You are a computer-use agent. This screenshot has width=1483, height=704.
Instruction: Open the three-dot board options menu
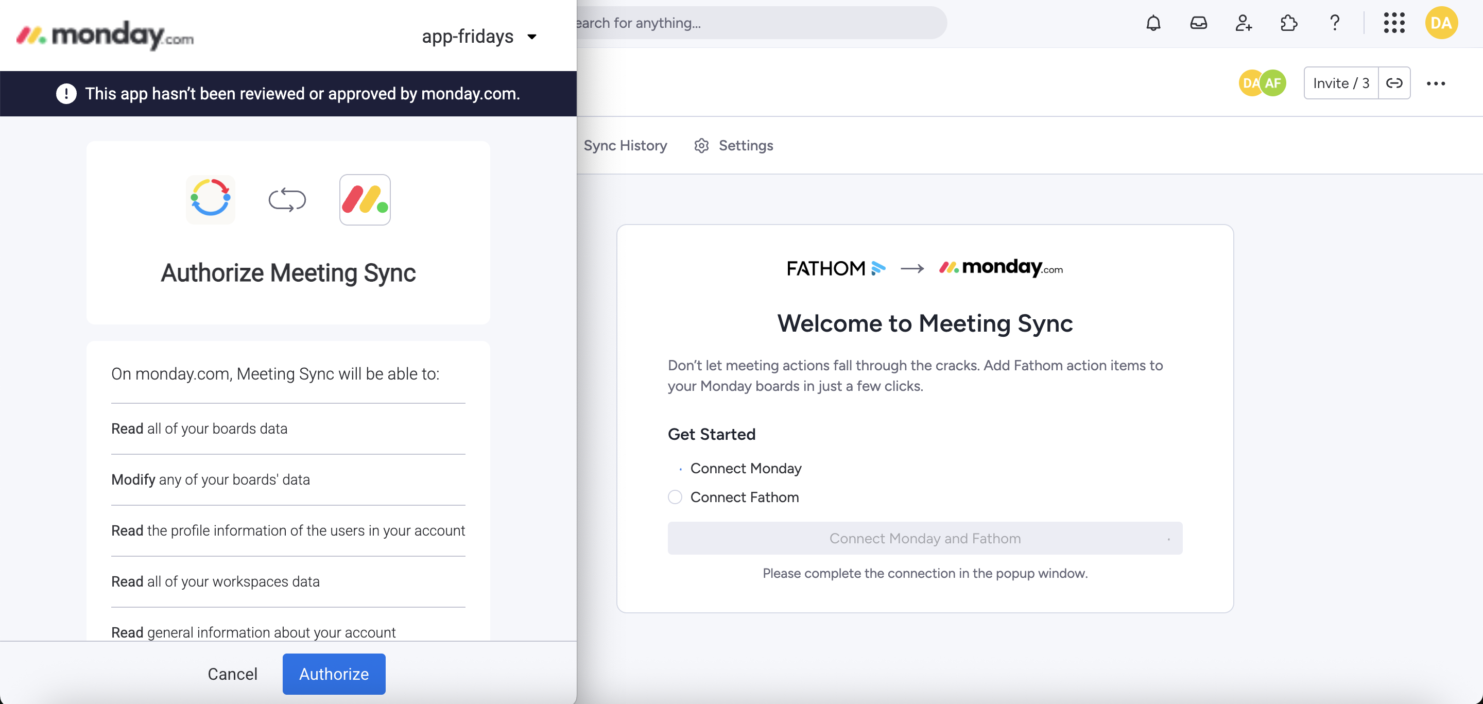click(1436, 83)
